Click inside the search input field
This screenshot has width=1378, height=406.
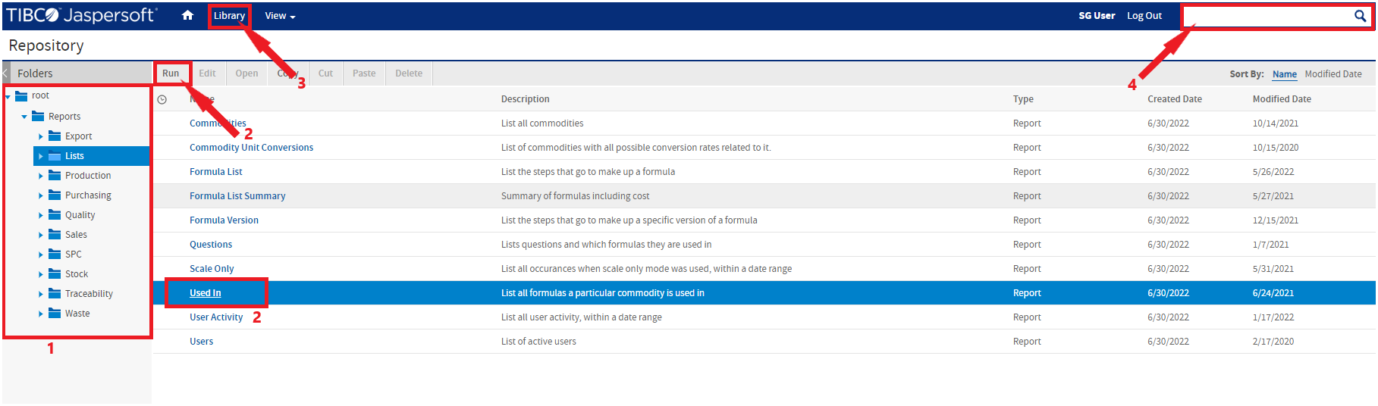coord(1268,16)
